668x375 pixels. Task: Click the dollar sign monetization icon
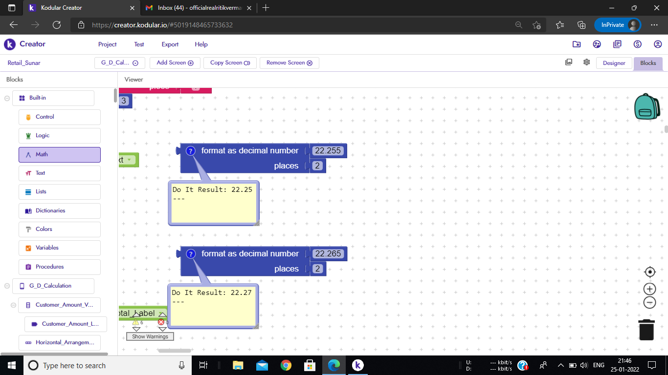(x=638, y=44)
